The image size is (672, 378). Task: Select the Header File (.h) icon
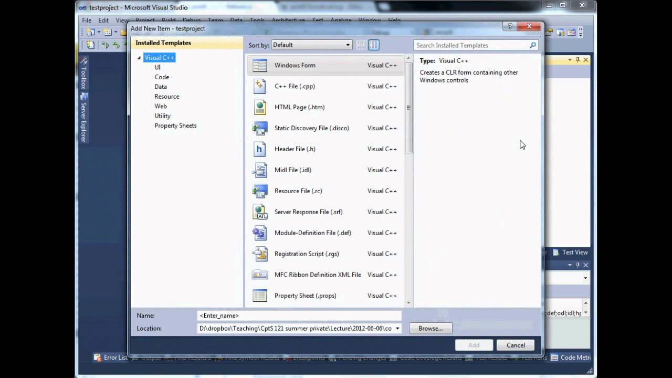point(259,149)
